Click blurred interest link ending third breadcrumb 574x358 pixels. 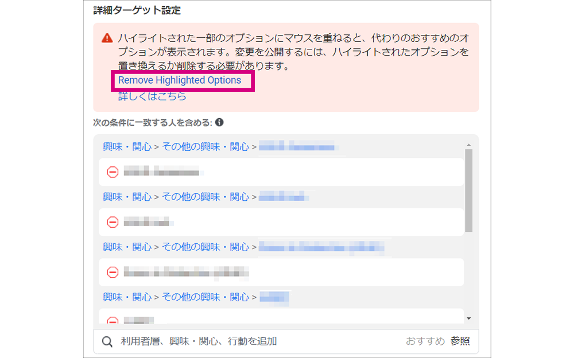321,247
